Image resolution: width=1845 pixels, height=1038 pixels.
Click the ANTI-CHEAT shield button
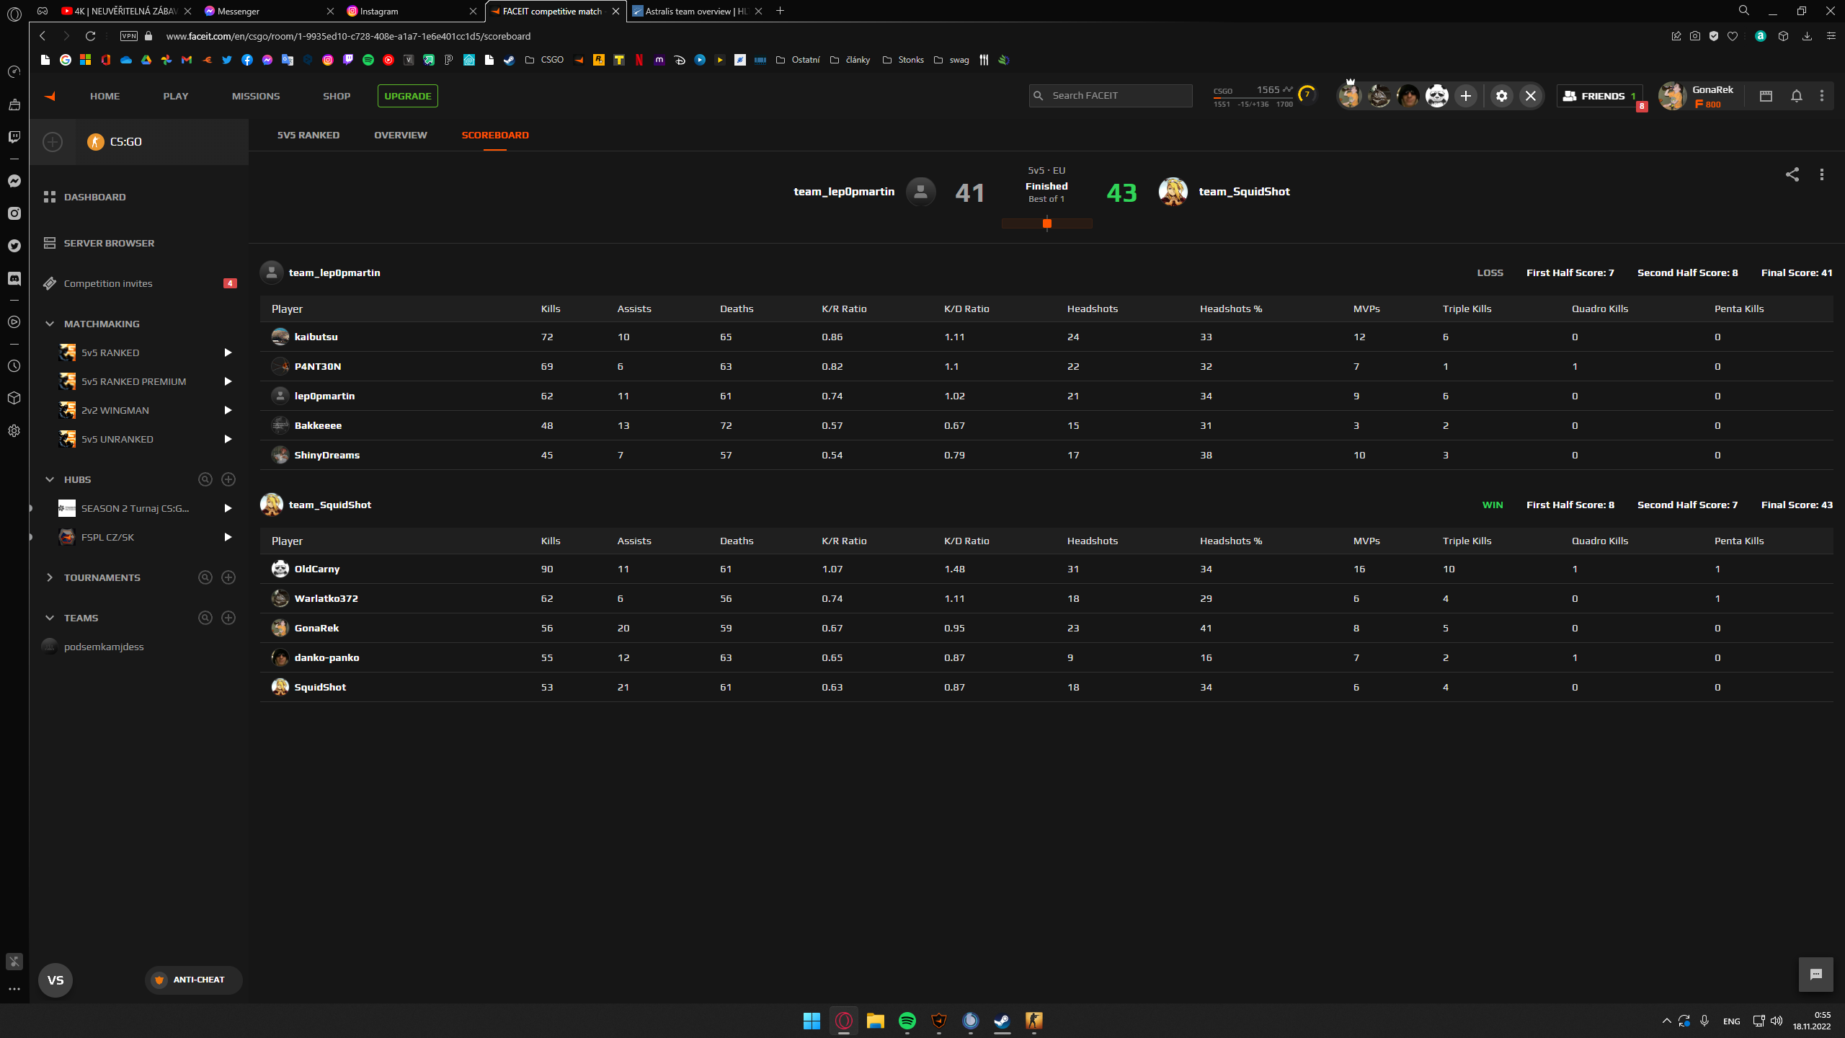(x=192, y=980)
